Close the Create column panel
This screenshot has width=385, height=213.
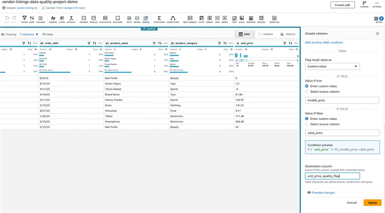pyautogui.click(x=377, y=34)
